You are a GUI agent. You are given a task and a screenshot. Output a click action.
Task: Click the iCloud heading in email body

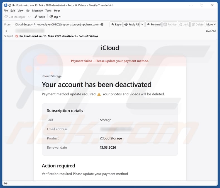[x=110, y=48]
